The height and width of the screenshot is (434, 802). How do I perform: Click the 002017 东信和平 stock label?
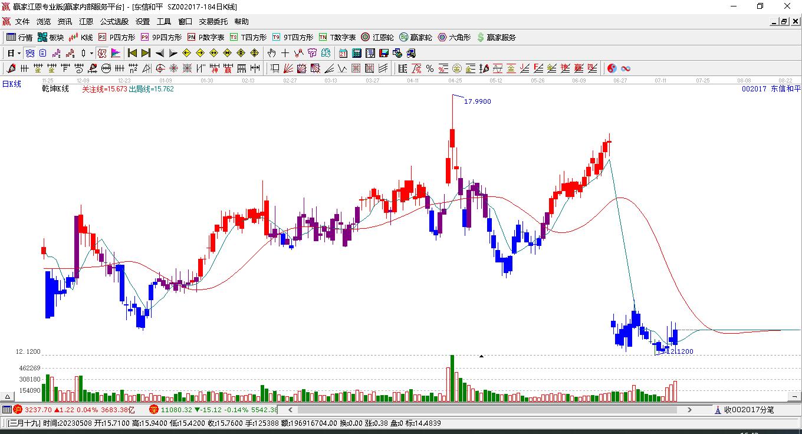pos(771,88)
